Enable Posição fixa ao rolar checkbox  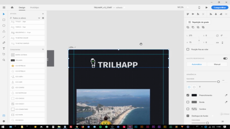click(188, 49)
